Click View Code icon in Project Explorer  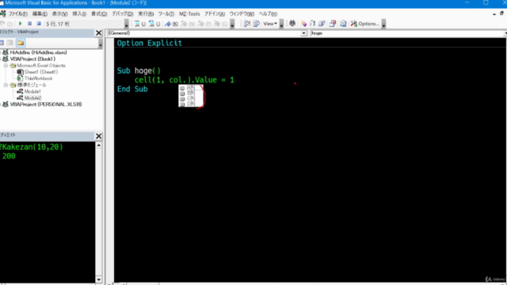coord(2,43)
